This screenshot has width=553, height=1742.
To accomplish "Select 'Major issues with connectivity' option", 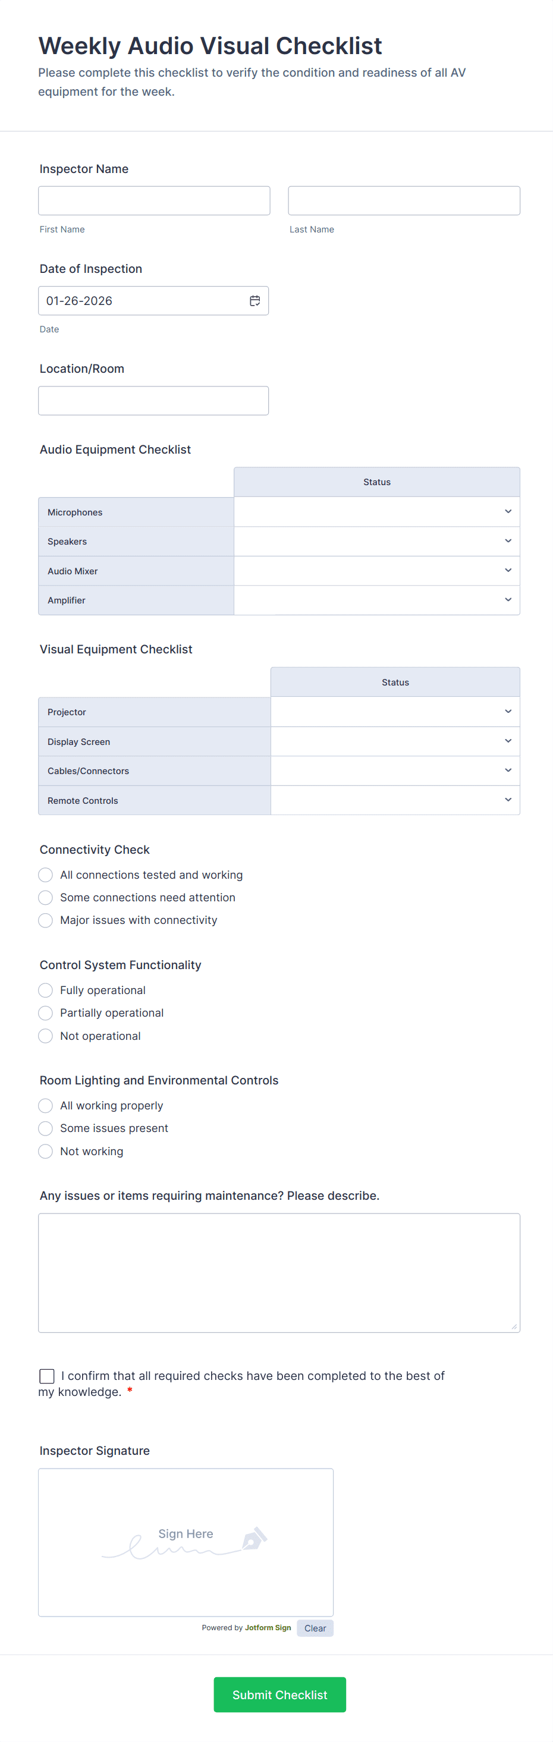I will pyautogui.click(x=45, y=920).
